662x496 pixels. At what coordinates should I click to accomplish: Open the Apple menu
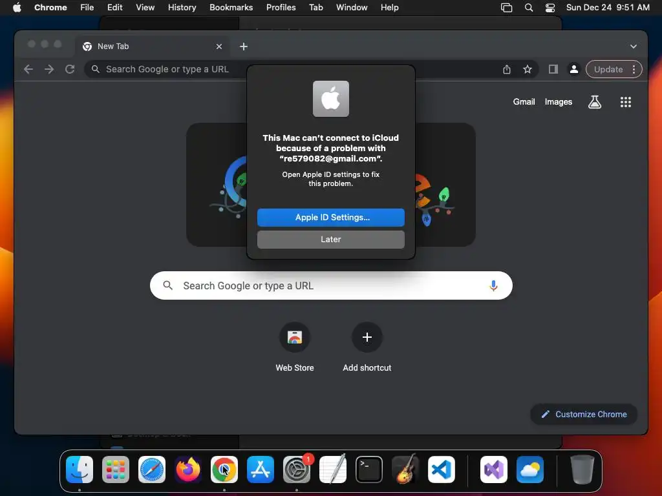tap(17, 7)
